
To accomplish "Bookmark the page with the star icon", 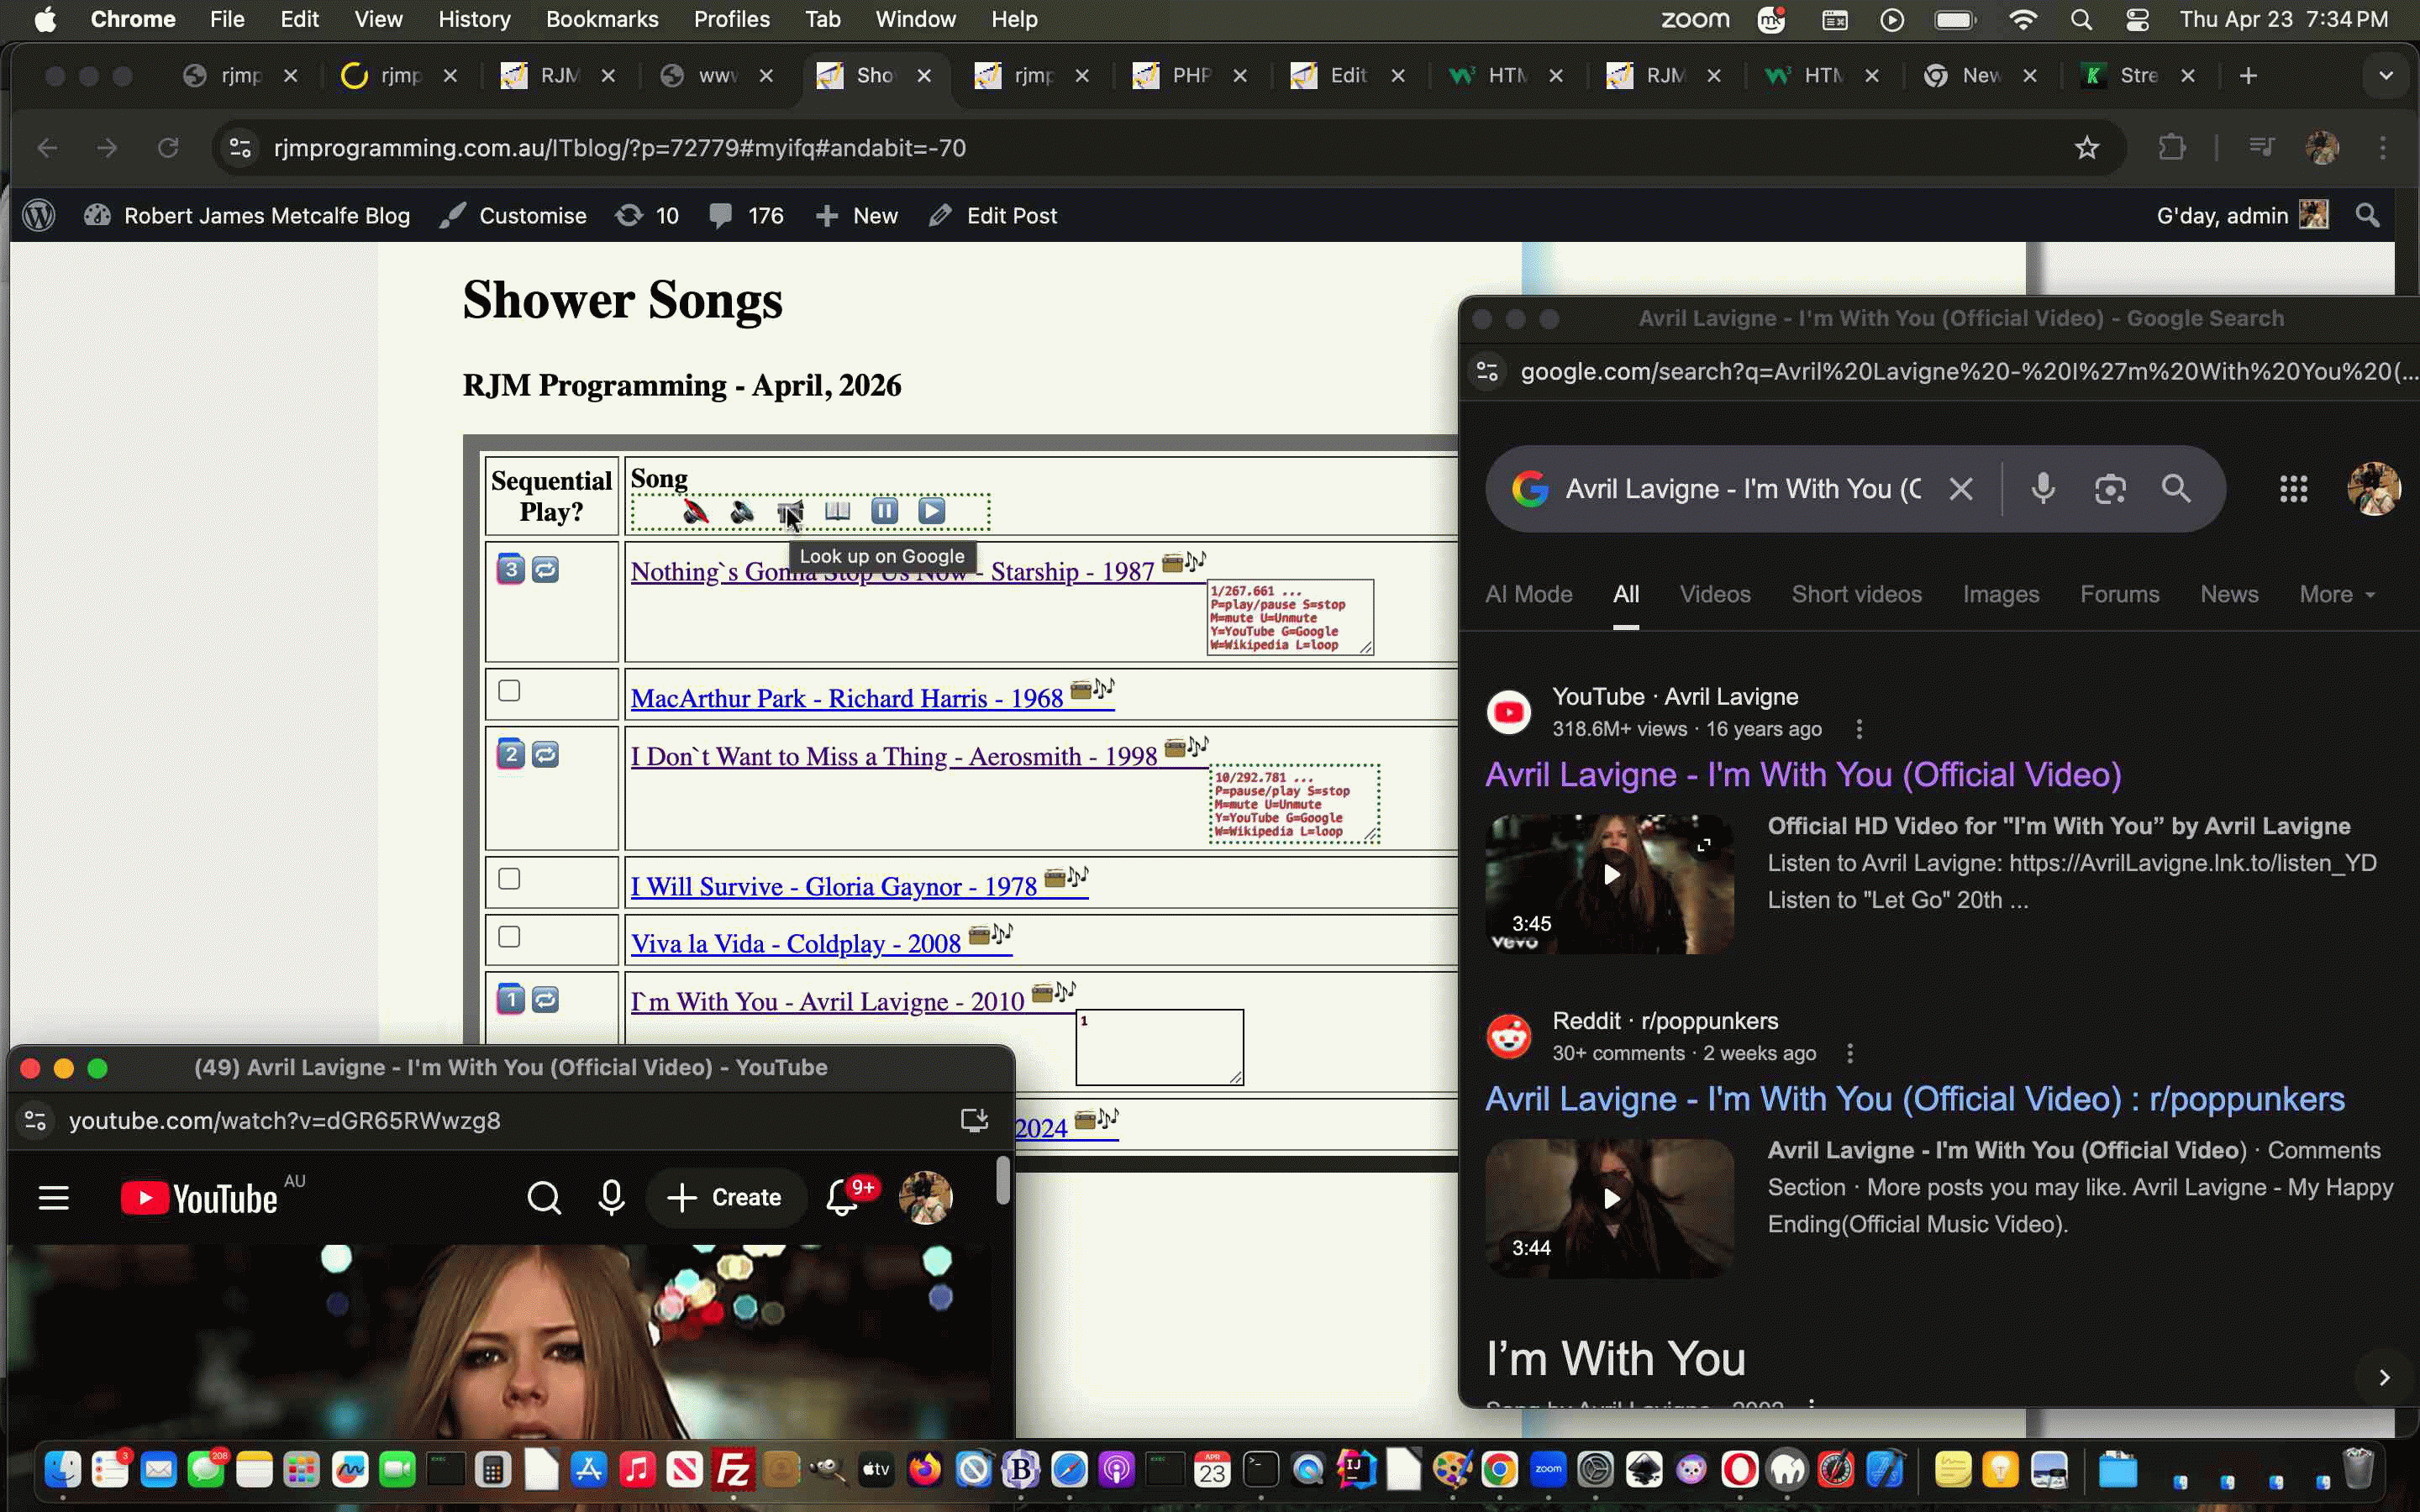I will point(2088,148).
